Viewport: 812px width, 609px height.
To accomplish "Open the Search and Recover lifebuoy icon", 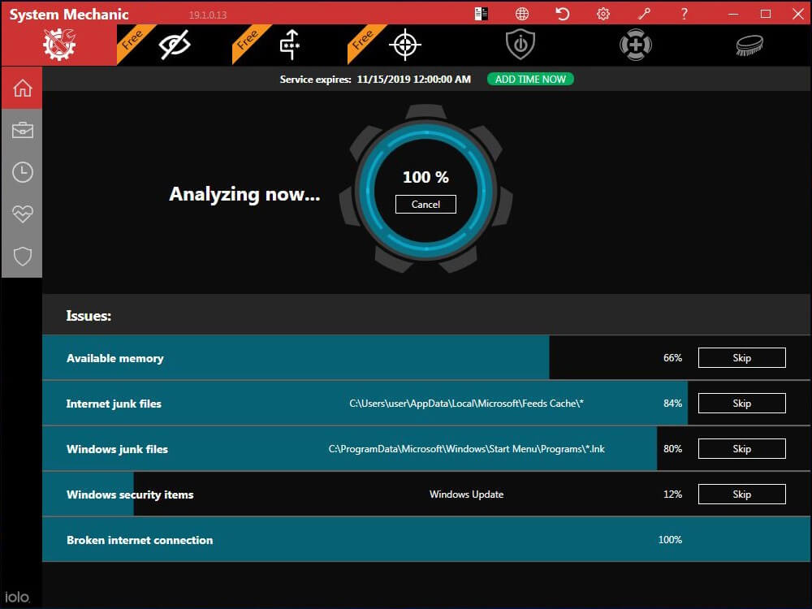I will click(636, 45).
